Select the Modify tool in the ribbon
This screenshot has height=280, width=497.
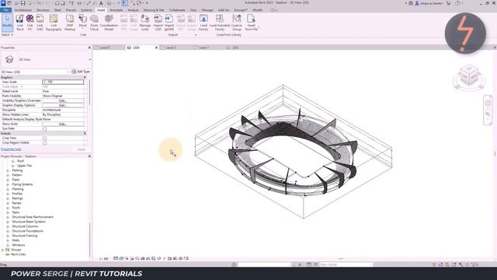click(7, 23)
